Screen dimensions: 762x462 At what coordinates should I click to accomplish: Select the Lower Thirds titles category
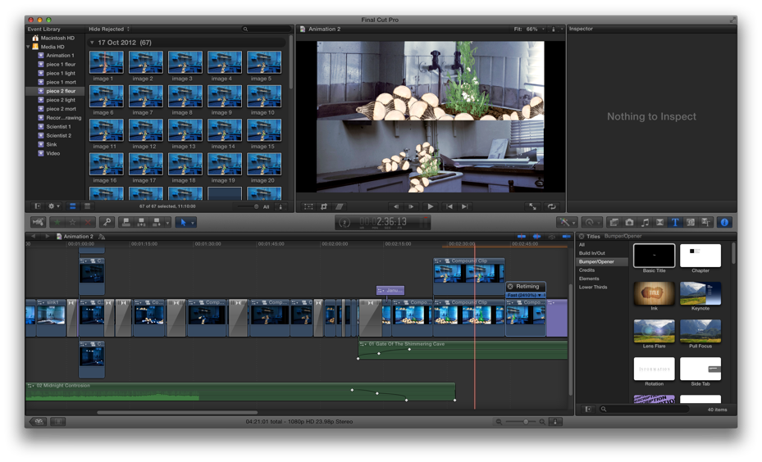pyautogui.click(x=593, y=288)
